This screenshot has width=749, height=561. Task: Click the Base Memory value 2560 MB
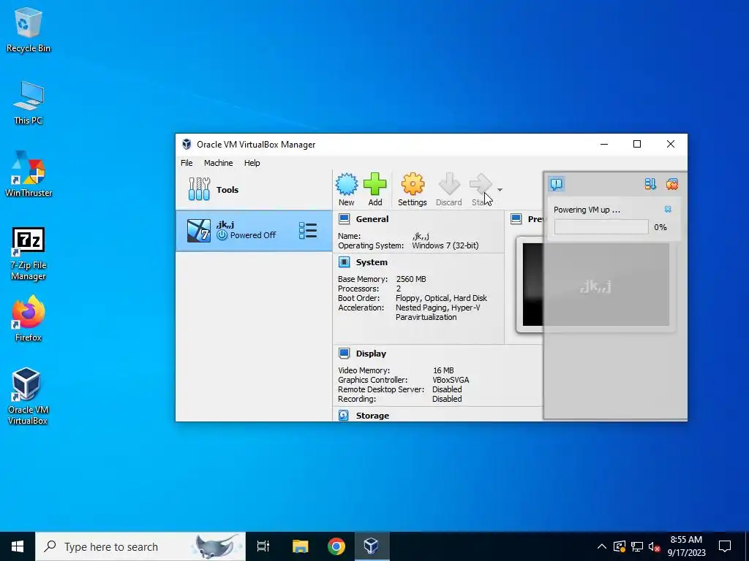pyautogui.click(x=411, y=279)
